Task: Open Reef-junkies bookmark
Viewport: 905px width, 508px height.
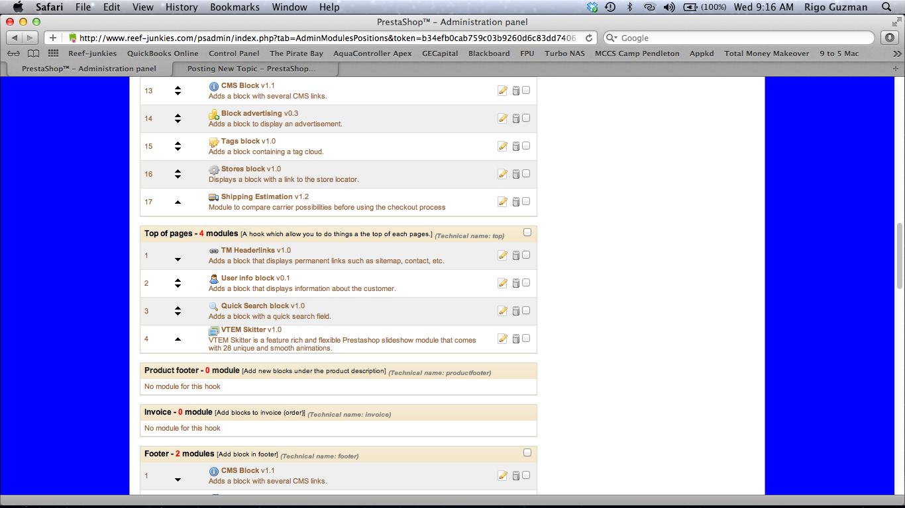Action: click(x=92, y=54)
